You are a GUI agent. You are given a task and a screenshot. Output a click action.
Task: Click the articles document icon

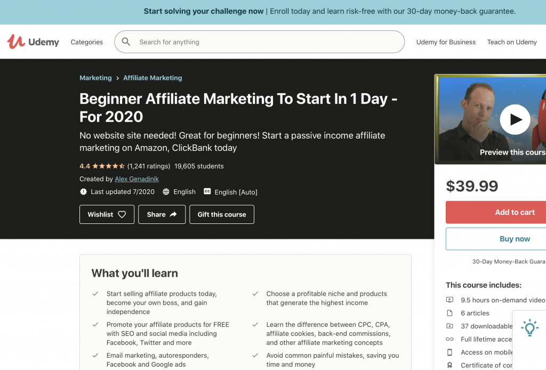point(449,313)
